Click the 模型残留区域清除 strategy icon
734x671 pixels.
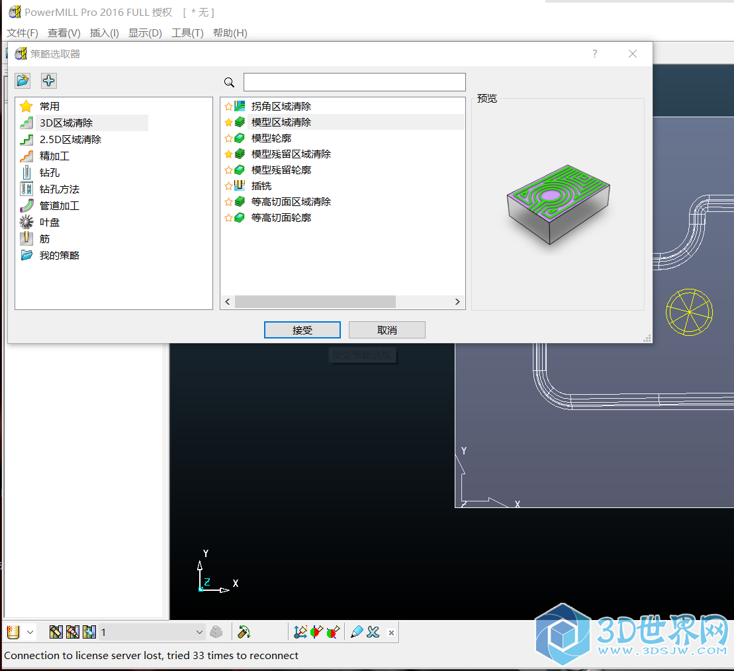(x=240, y=154)
